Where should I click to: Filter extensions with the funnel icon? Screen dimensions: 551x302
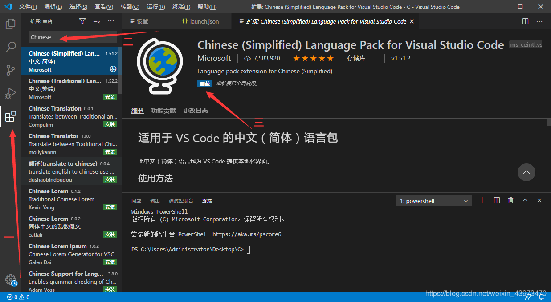[x=82, y=21]
